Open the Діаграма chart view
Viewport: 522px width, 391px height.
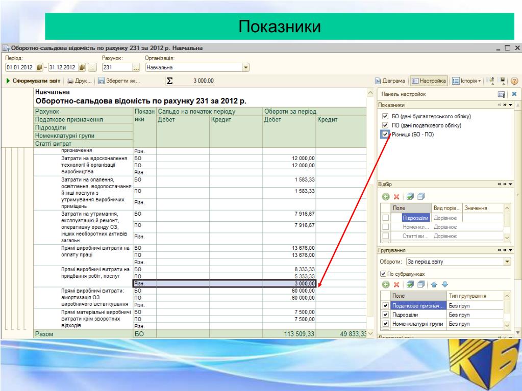pos(390,81)
